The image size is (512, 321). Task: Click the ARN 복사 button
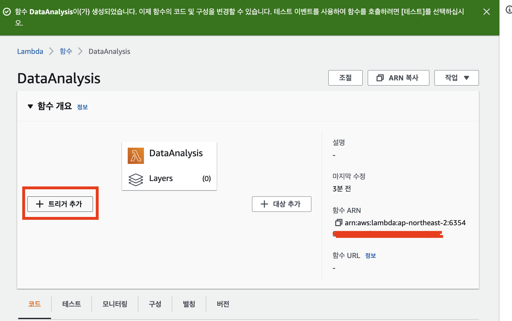click(398, 78)
